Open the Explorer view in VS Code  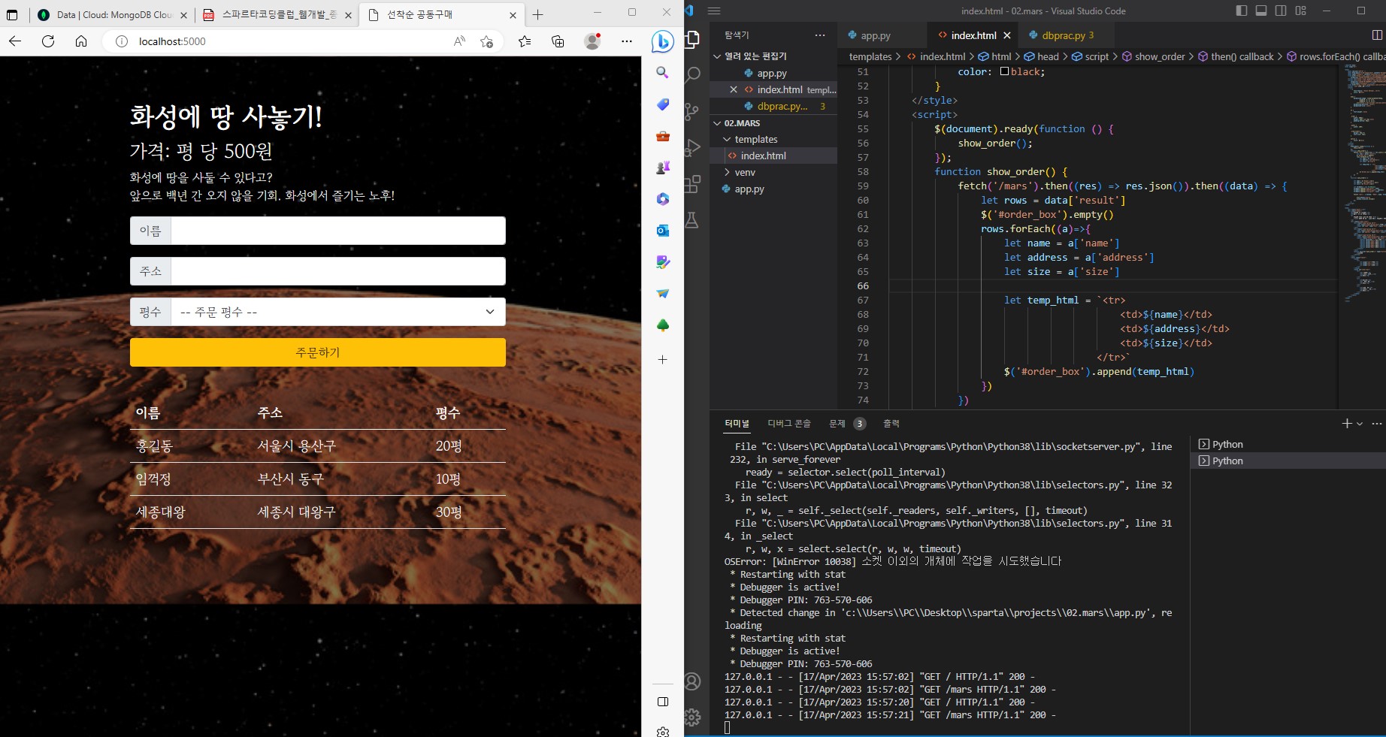pyautogui.click(x=692, y=38)
